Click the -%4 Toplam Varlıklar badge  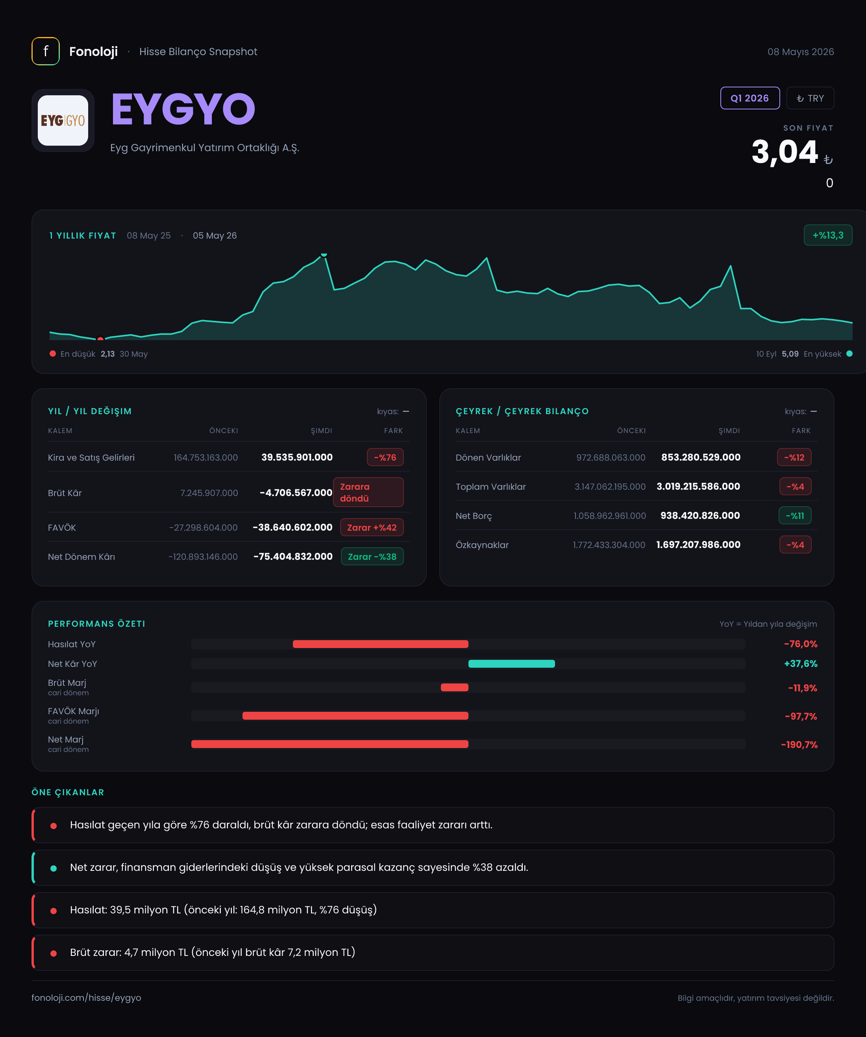click(795, 486)
